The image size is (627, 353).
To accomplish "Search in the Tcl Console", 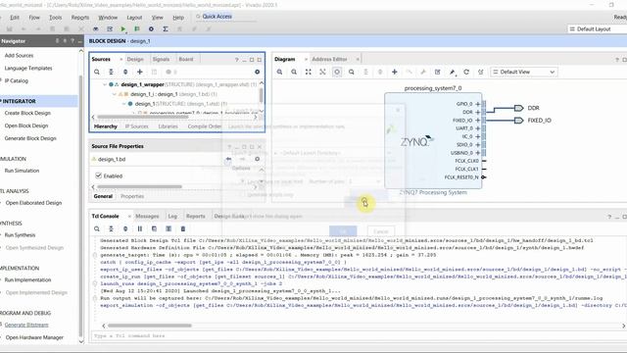I will 97,228.
